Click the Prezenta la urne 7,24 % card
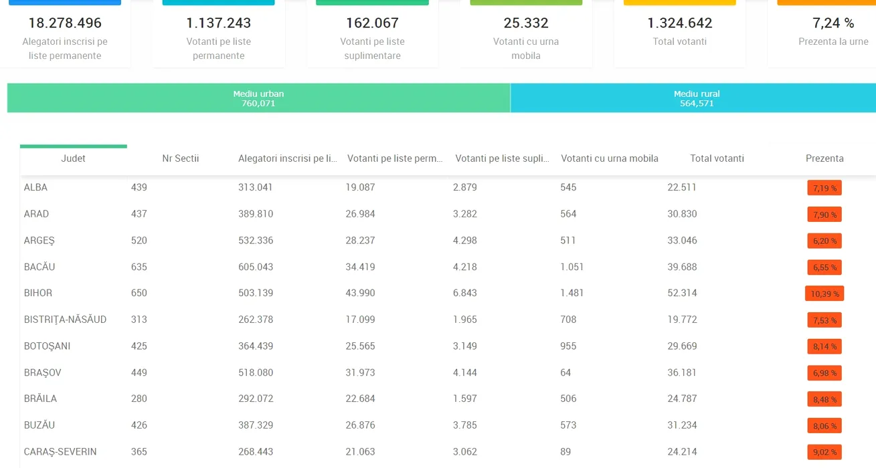876x468 pixels. click(x=833, y=31)
